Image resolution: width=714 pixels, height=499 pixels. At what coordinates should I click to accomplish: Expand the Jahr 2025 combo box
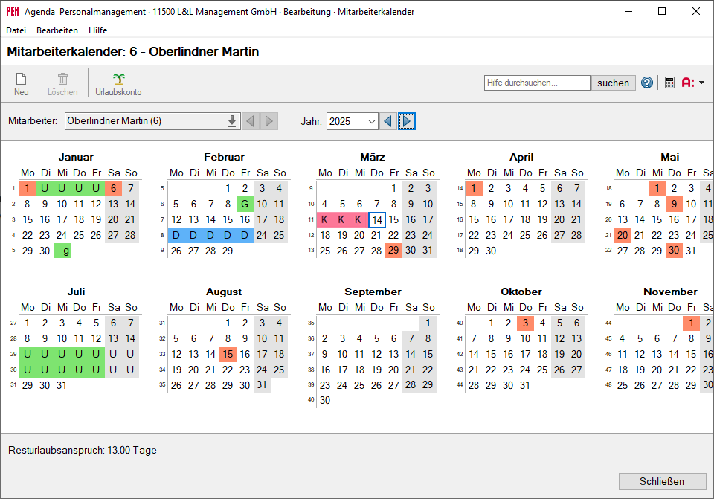pyautogui.click(x=371, y=121)
